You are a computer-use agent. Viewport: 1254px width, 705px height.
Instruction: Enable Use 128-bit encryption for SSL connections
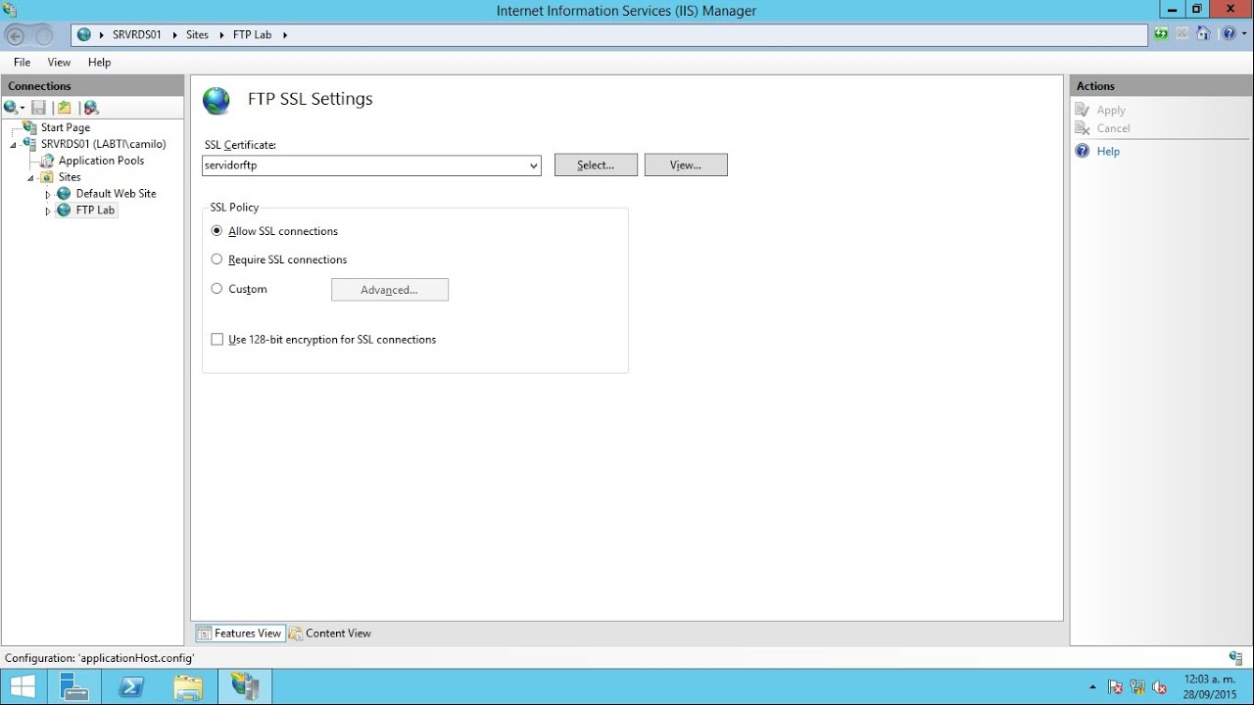[x=217, y=340]
